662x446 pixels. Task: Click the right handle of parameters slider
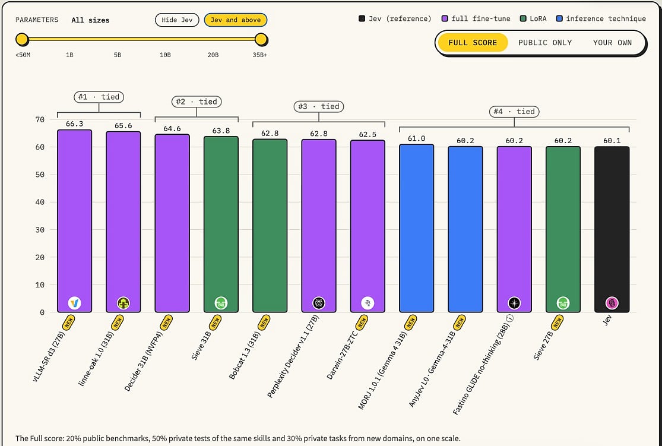point(261,39)
